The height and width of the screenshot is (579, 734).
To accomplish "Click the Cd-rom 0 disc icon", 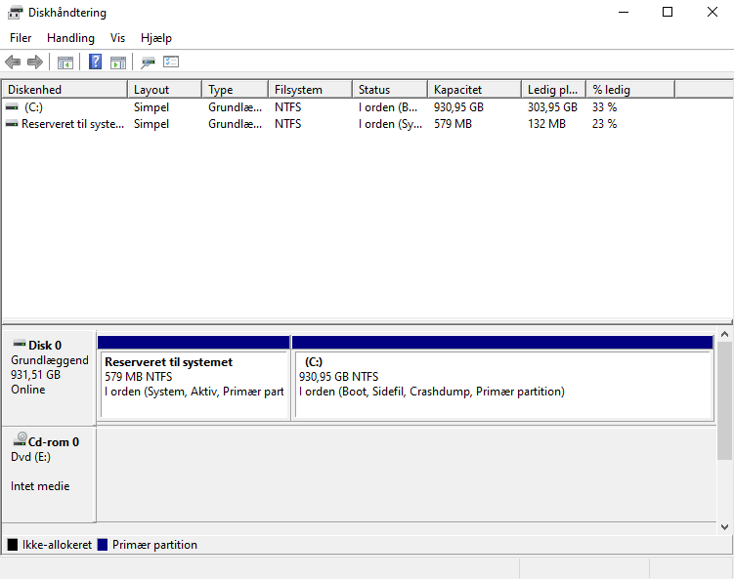I will (x=20, y=439).
